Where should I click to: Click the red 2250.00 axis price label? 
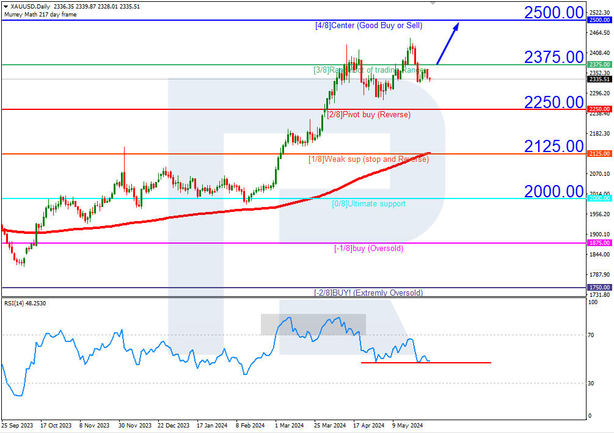[x=599, y=109]
